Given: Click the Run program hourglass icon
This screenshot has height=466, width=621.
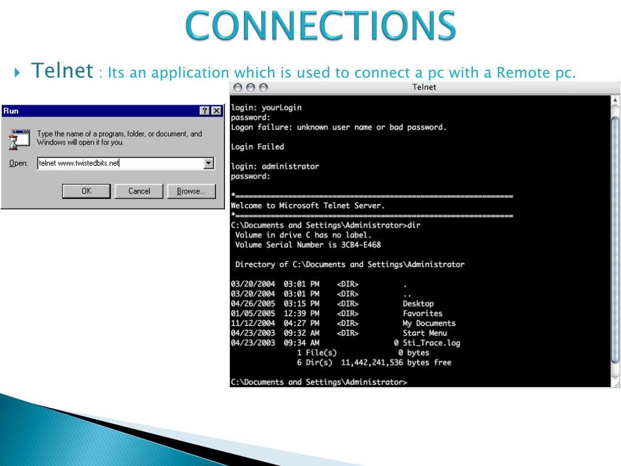Looking at the screenshot, I should [x=19, y=140].
